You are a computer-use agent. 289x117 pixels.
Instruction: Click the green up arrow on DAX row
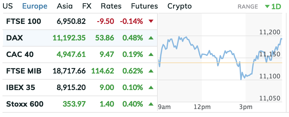(151, 38)
